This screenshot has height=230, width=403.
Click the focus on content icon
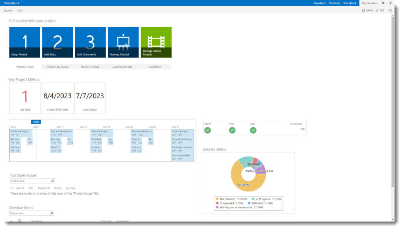[x=390, y=10]
